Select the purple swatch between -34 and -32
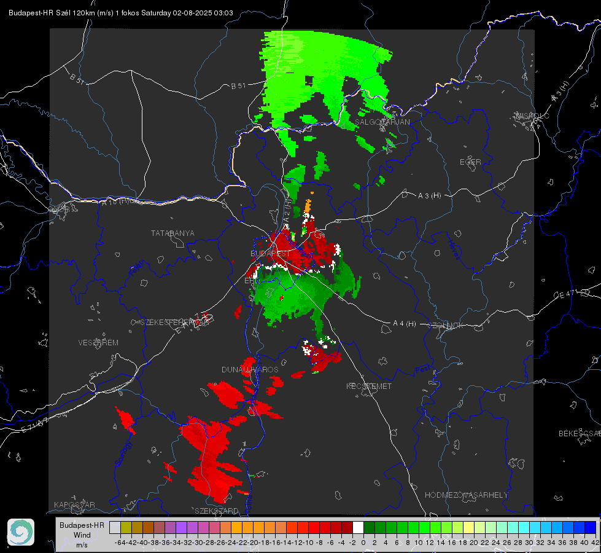Image resolution: width=601 pixels, height=553 pixels. point(181,527)
